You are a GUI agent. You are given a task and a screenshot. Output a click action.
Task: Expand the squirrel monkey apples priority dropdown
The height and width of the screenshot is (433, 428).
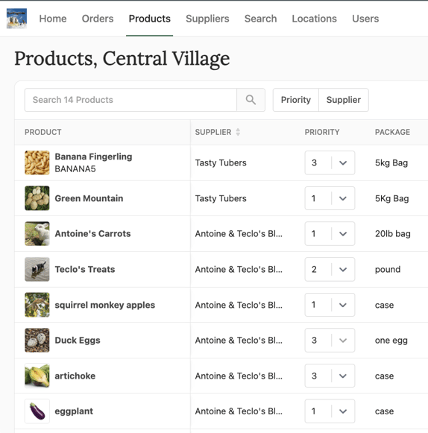(330, 305)
